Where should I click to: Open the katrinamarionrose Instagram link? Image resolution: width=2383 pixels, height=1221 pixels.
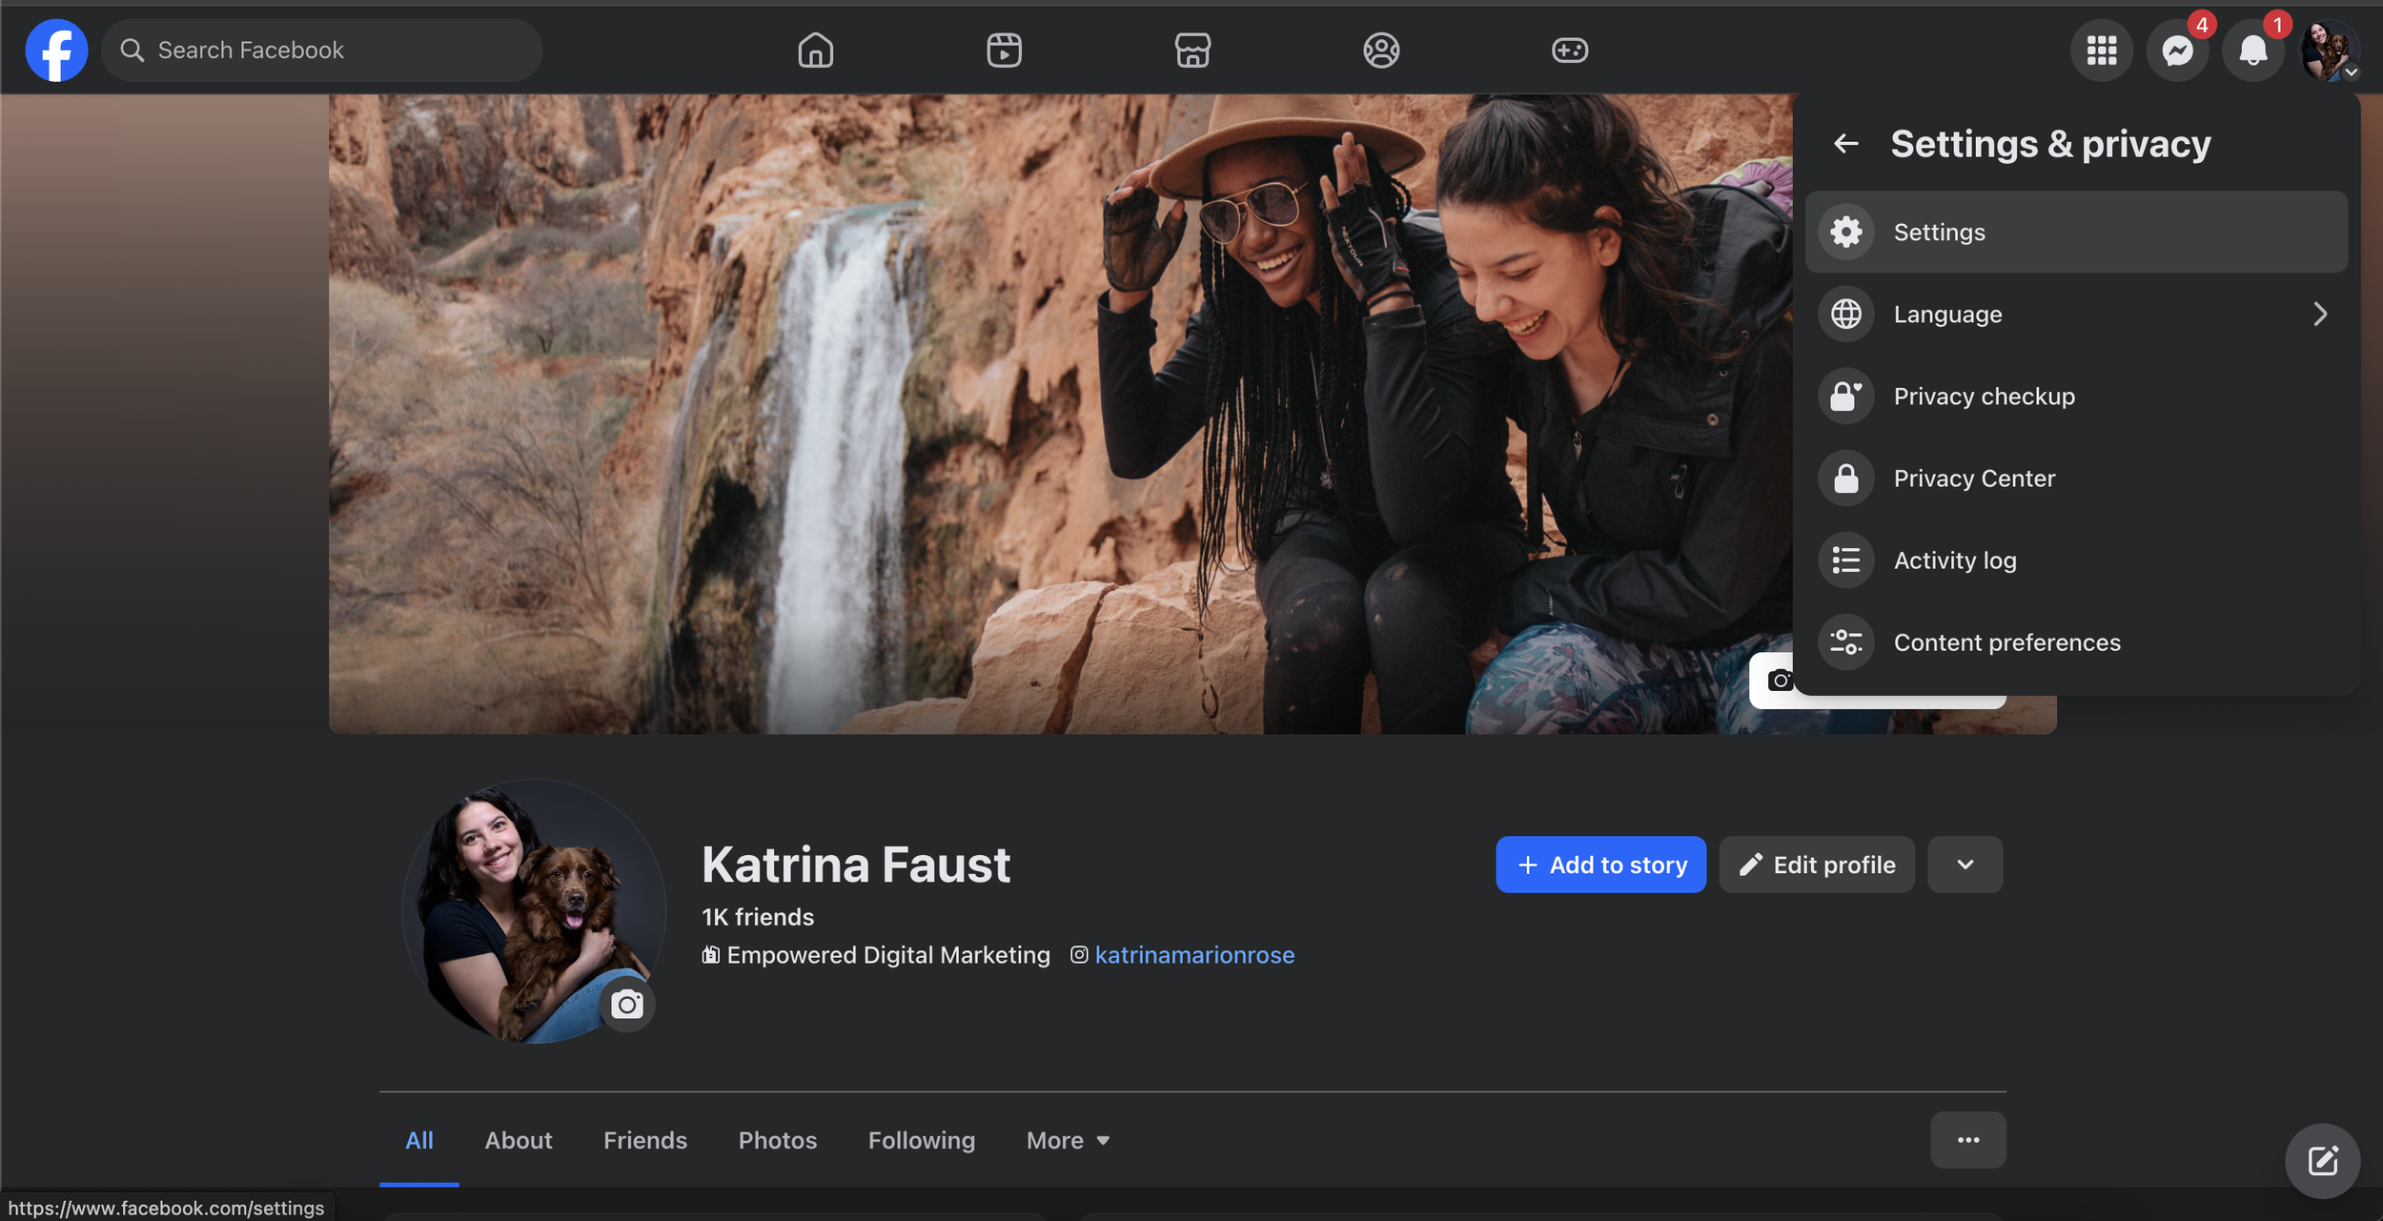click(1193, 955)
